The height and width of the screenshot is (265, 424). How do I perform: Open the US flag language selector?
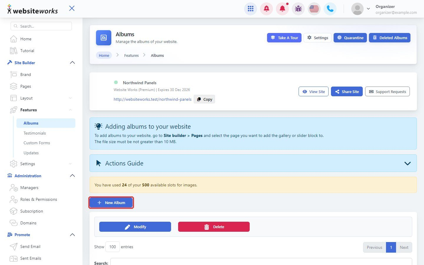[x=314, y=9]
